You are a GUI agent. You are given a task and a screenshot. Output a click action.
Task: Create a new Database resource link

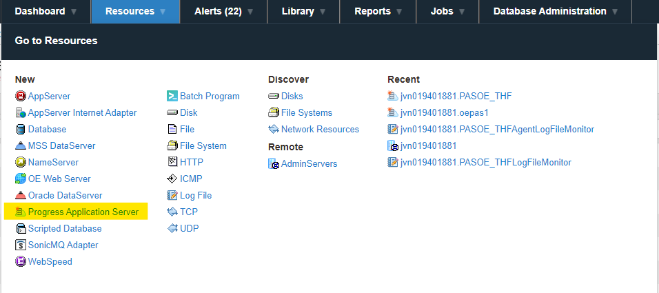47,130
